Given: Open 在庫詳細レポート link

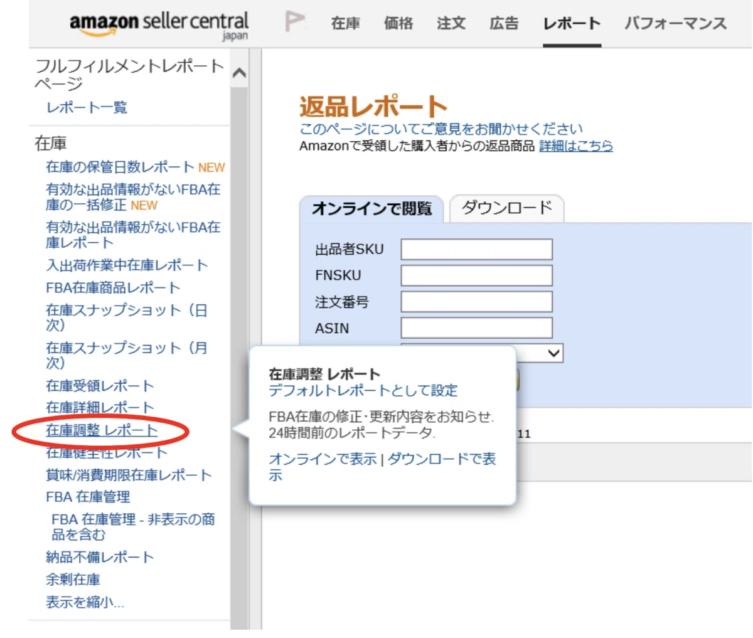Looking at the screenshot, I should 100,407.
